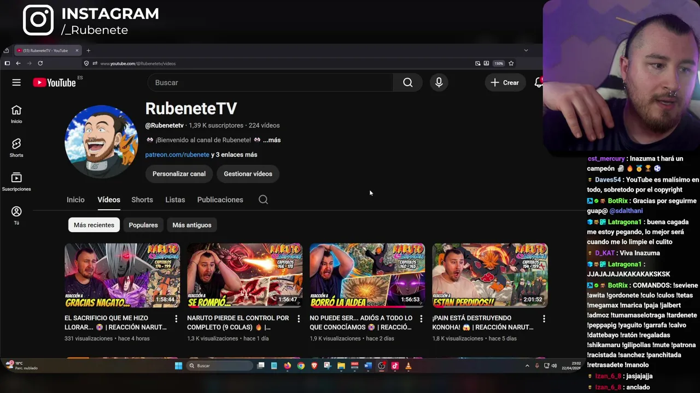Open the browser sidebar toggle icon

coord(7,63)
